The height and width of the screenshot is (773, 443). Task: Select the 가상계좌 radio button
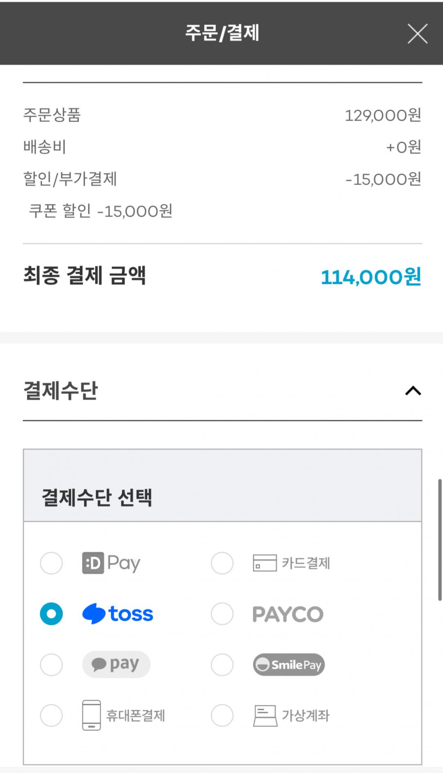222,716
